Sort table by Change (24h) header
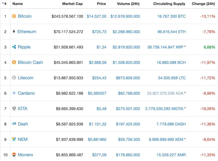The width and height of the screenshot is (218, 161). click(203, 4)
